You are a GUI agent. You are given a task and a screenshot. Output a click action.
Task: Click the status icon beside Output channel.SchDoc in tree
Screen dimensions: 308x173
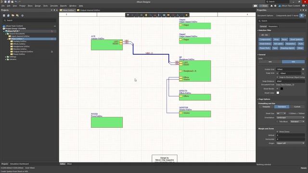click(x=52, y=52)
